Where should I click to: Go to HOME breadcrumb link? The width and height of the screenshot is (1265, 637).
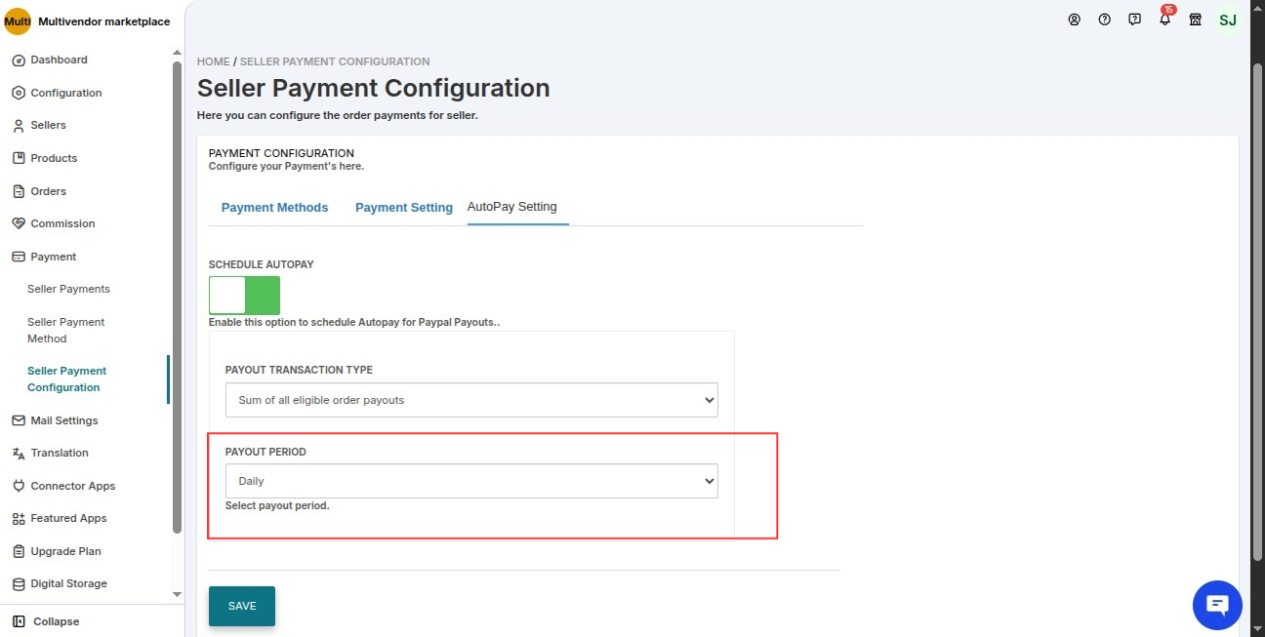(213, 61)
